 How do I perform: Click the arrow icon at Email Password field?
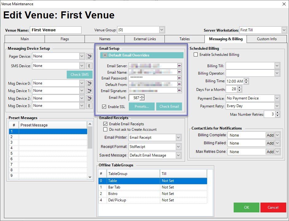point(179,78)
